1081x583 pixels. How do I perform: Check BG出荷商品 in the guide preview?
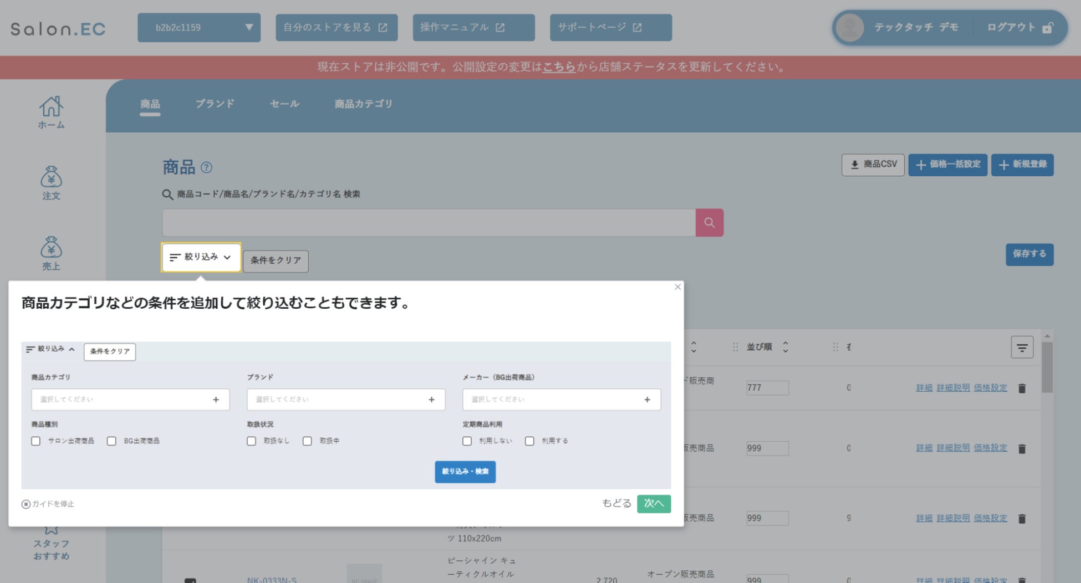tap(111, 441)
